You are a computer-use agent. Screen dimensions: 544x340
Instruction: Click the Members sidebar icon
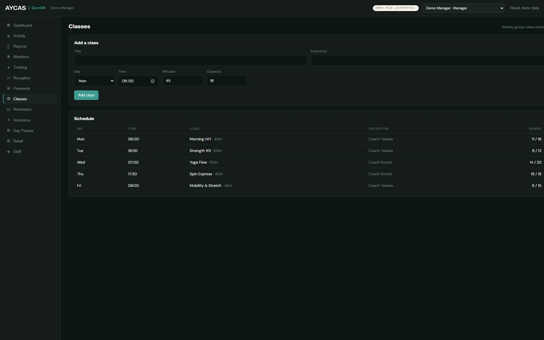(8, 57)
